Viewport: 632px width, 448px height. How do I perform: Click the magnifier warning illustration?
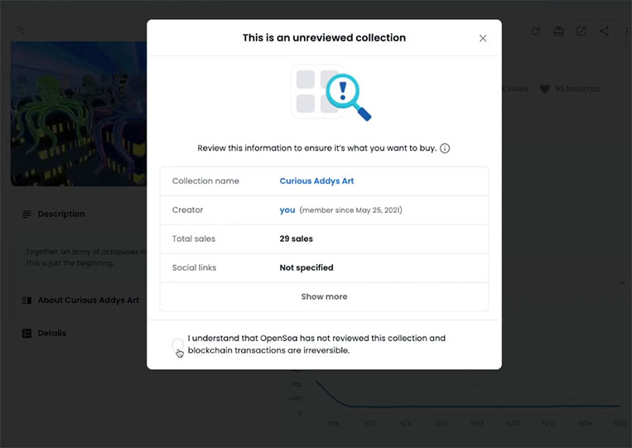331,94
